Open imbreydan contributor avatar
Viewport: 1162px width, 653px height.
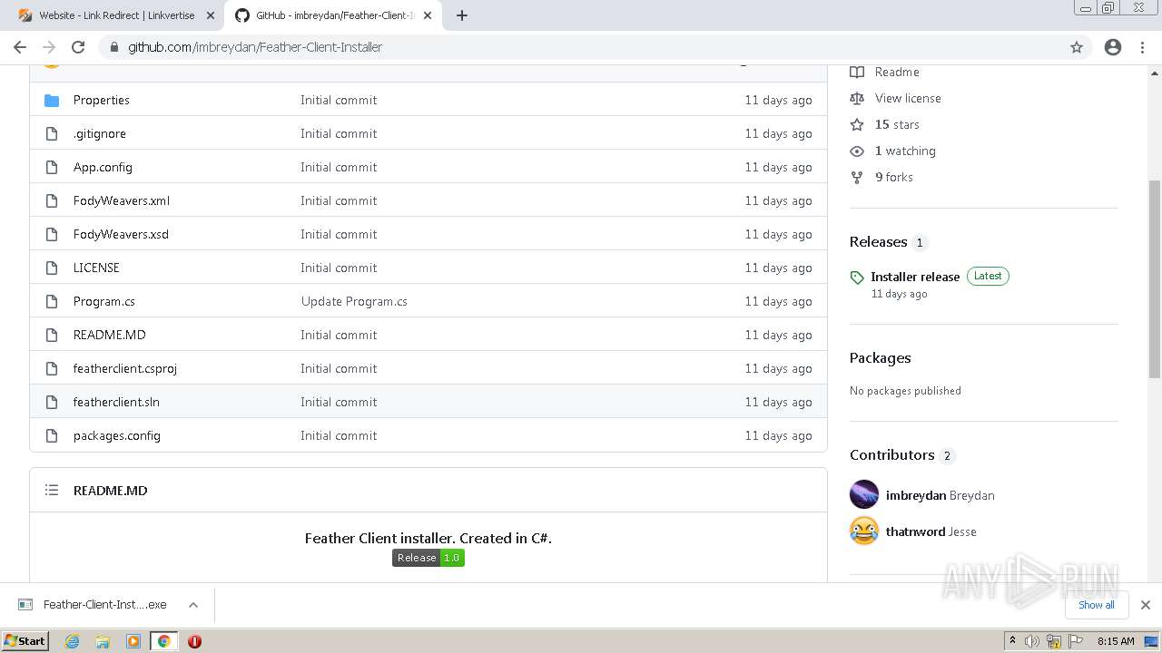click(864, 494)
